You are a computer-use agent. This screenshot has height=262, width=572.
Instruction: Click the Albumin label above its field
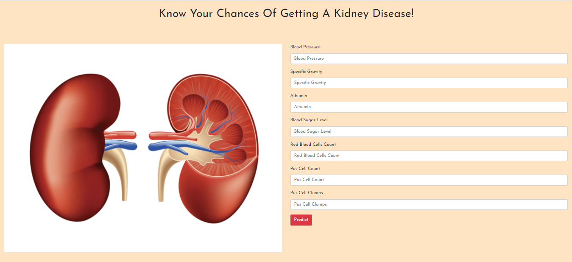click(299, 96)
